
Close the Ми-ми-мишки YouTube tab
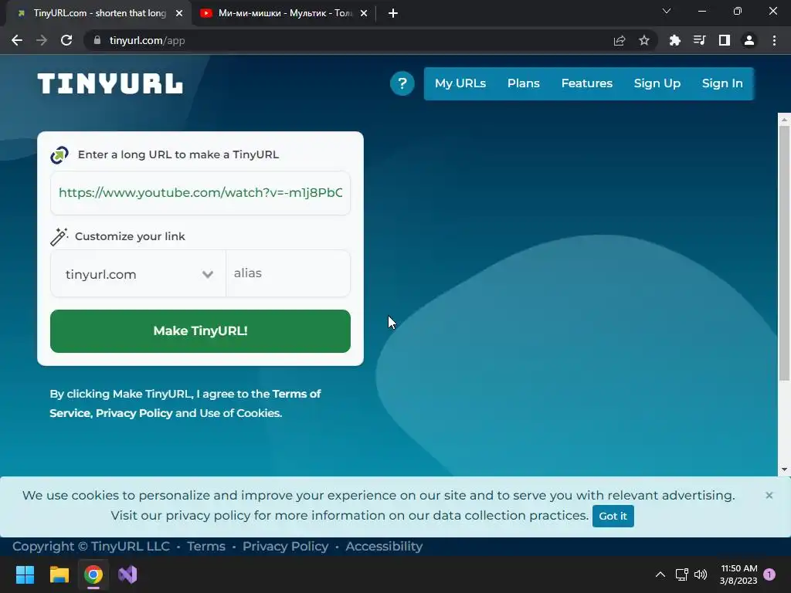[364, 14]
